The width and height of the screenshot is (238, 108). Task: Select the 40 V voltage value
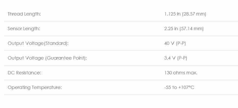pos(169,43)
